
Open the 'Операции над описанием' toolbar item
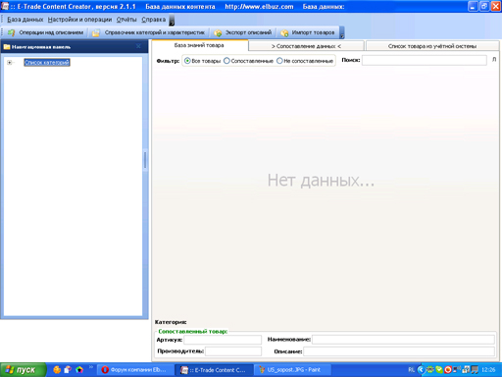[46, 32]
